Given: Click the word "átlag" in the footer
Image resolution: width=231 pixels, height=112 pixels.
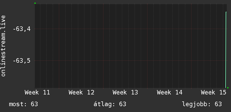Looking at the screenshot, I should point(102,104).
